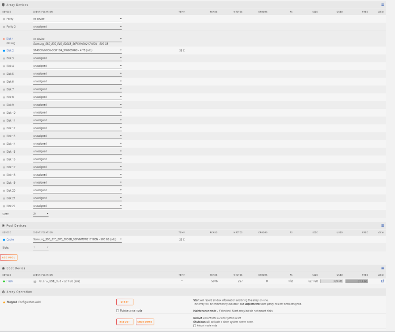Click the Cache temperature 29 C

pyautogui.click(x=182, y=240)
